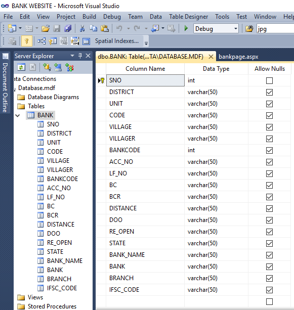294x310 pixels.
Task: Click the SNO column name cell
Action: 145,80
